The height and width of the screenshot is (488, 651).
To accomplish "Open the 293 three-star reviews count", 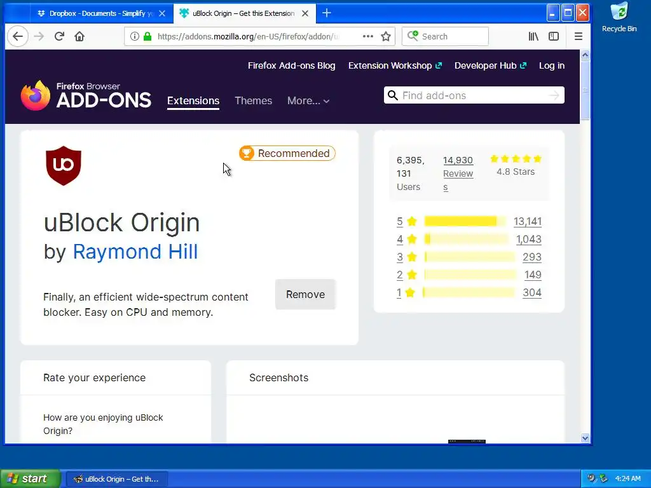I will (532, 257).
